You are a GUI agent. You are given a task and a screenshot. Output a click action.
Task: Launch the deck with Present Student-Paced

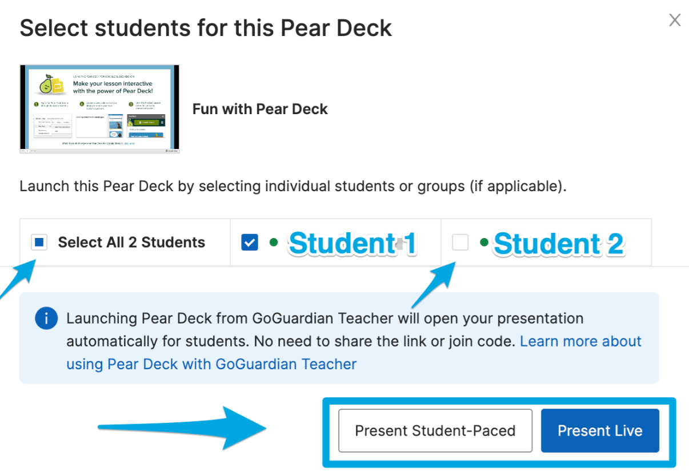coord(435,430)
